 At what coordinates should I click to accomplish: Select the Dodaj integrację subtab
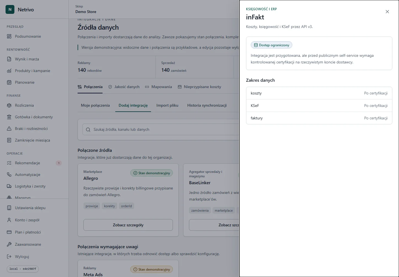click(x=133, y=105)
